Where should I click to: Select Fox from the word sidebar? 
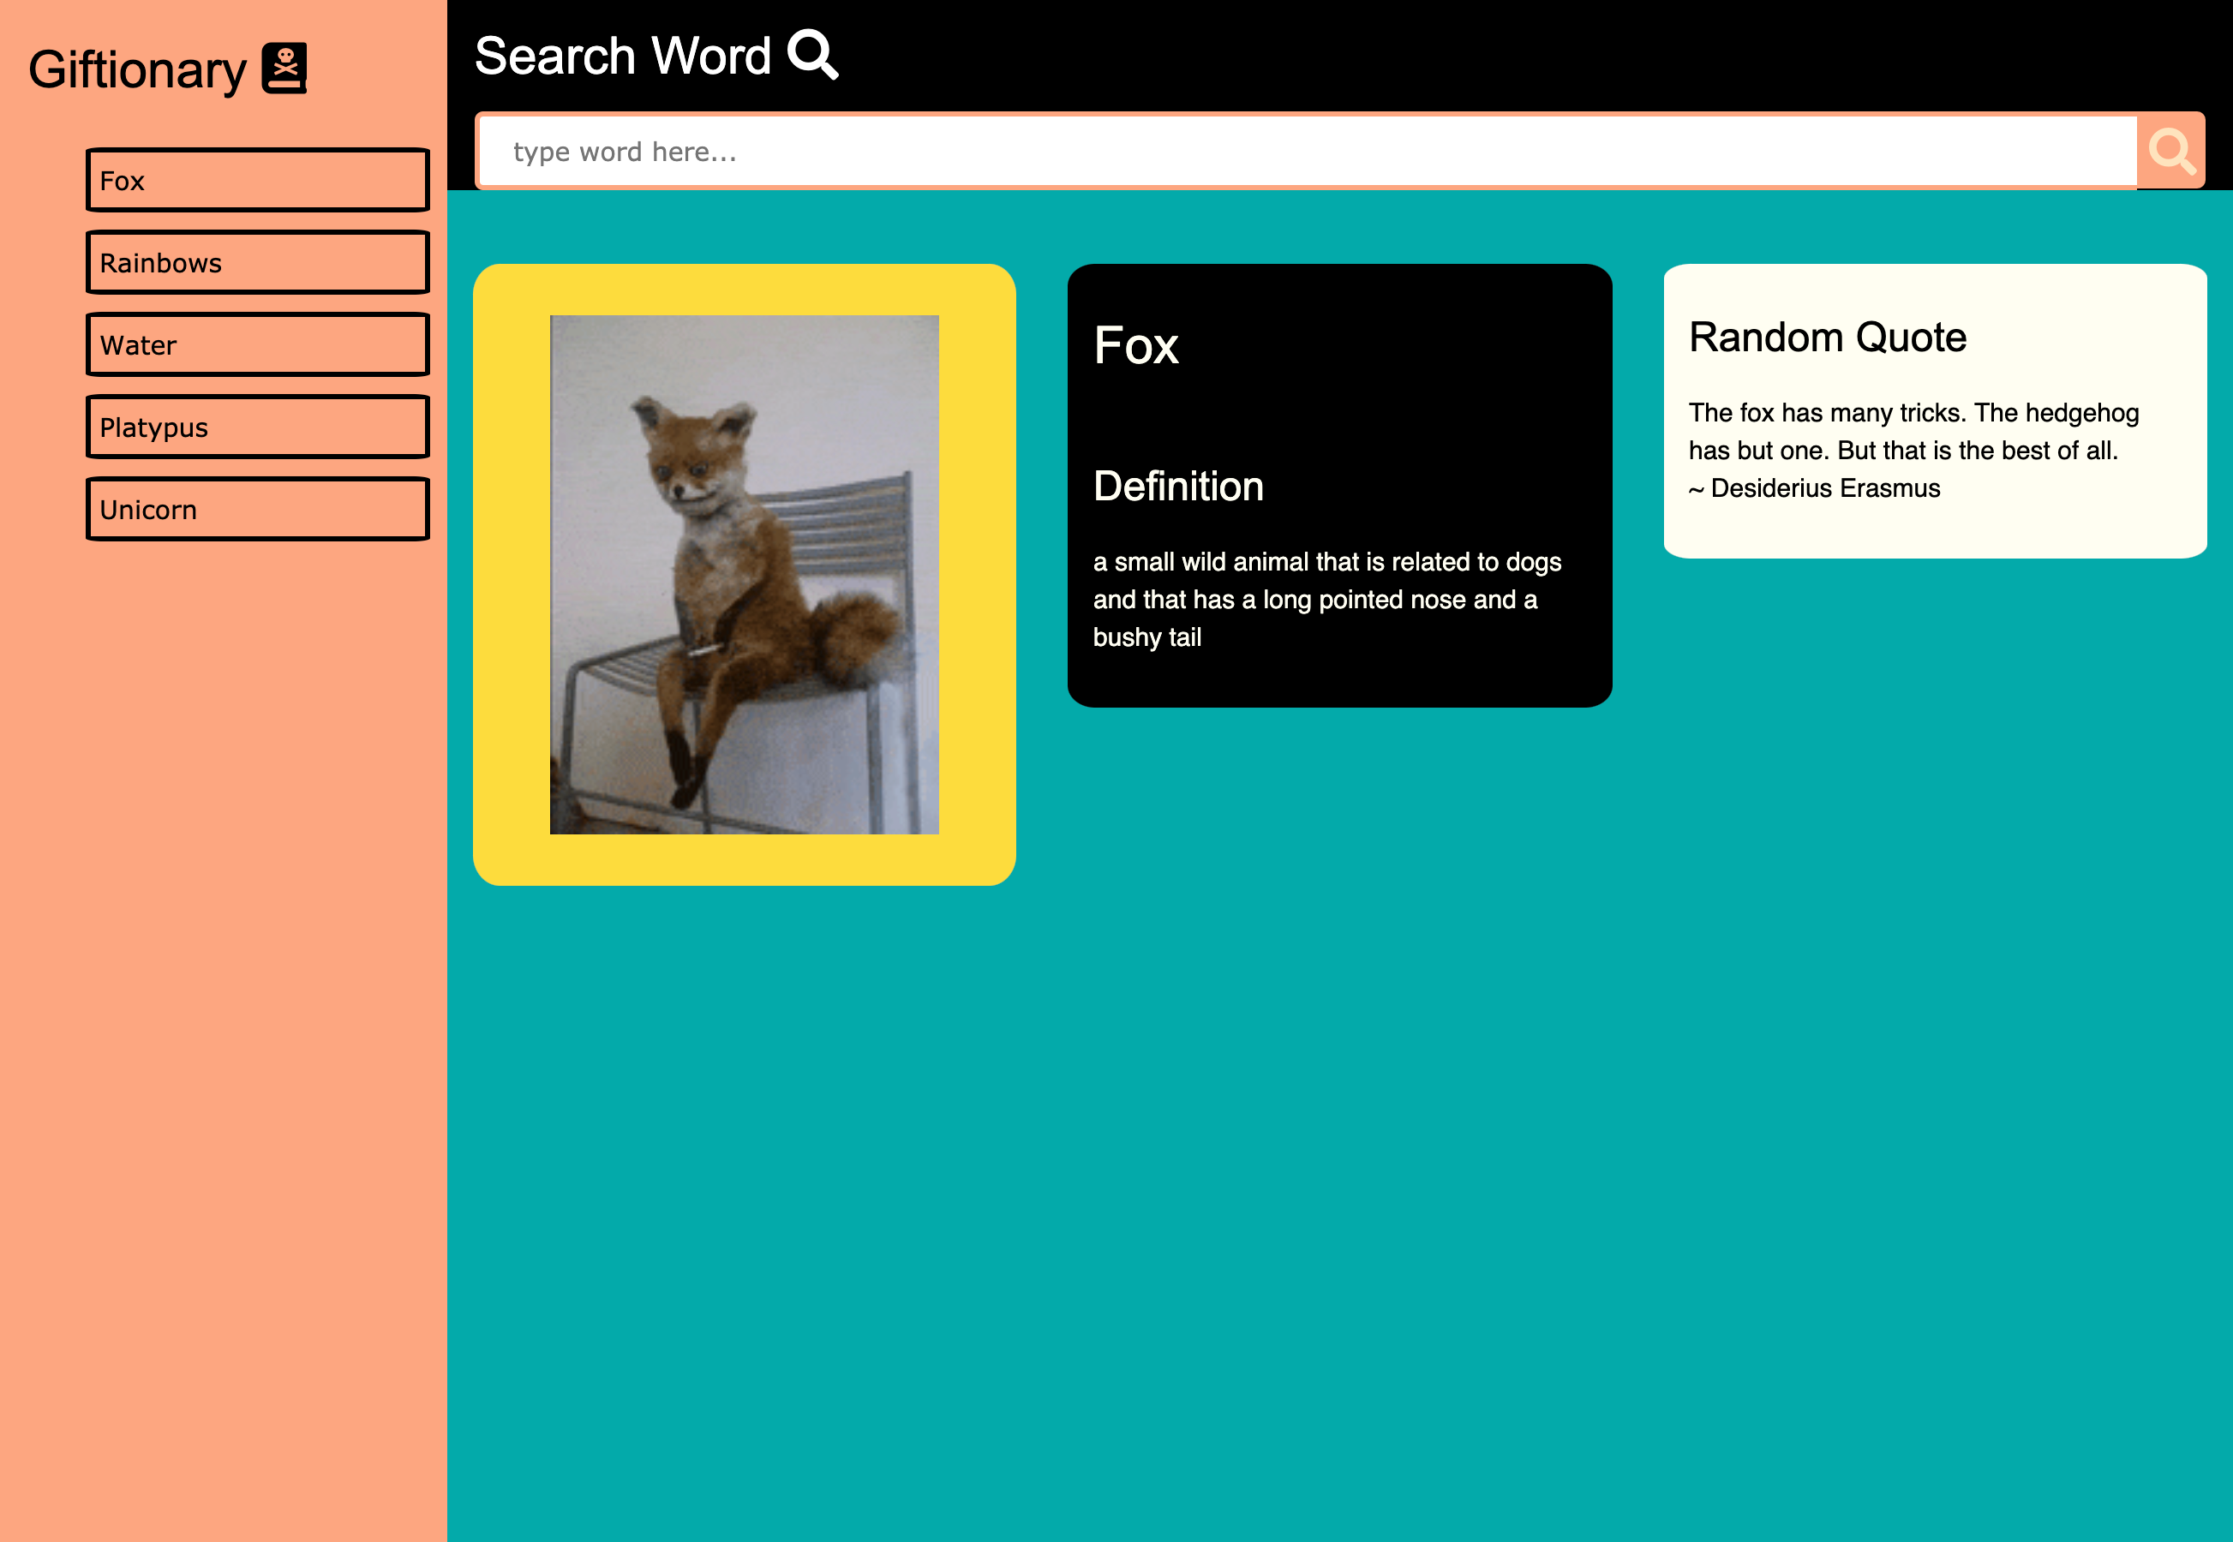pos(257,180)
